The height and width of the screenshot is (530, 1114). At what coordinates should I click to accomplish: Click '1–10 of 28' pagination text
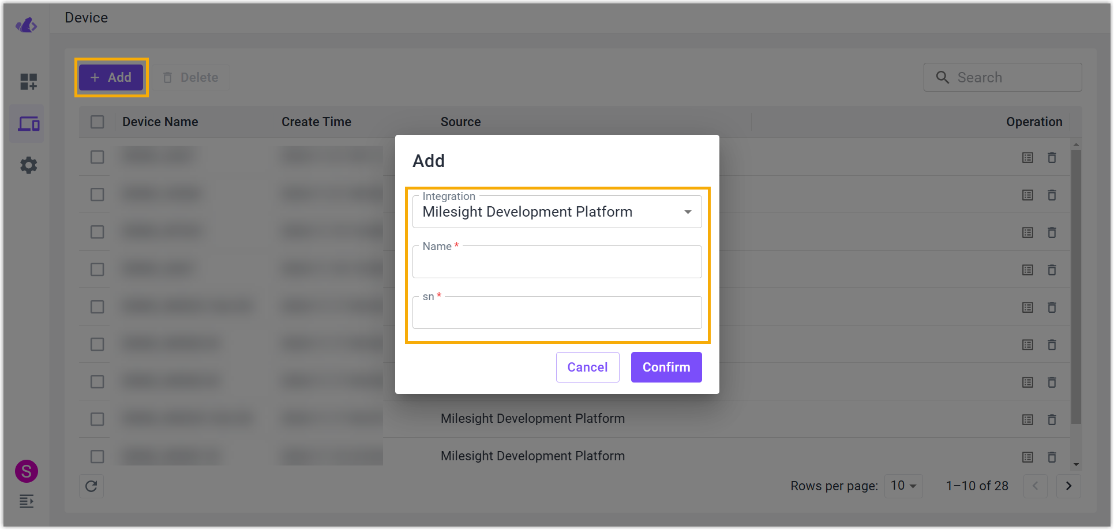[x=977, y=486]
